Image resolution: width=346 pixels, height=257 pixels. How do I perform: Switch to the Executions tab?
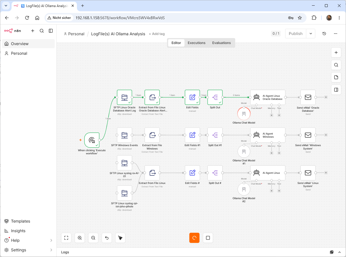coord(196,43)
